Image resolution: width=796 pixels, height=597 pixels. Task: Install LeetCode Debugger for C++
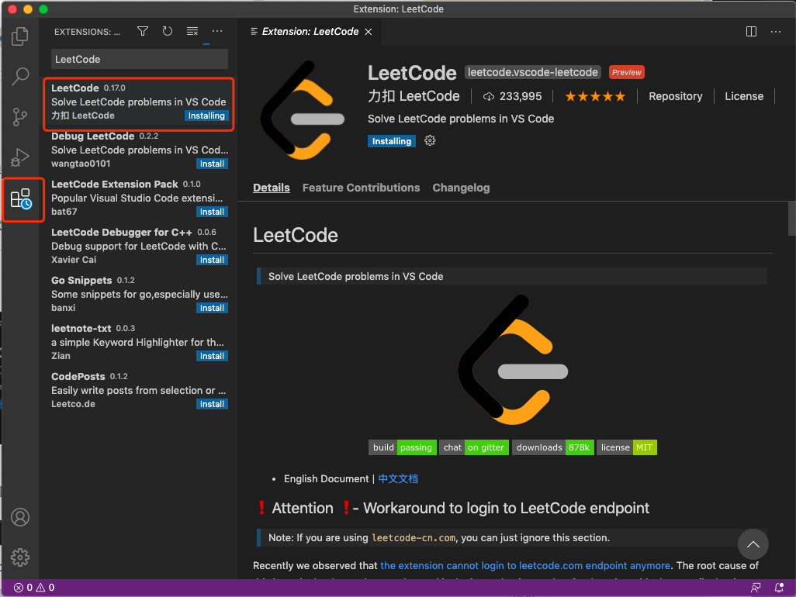[212, 261]
